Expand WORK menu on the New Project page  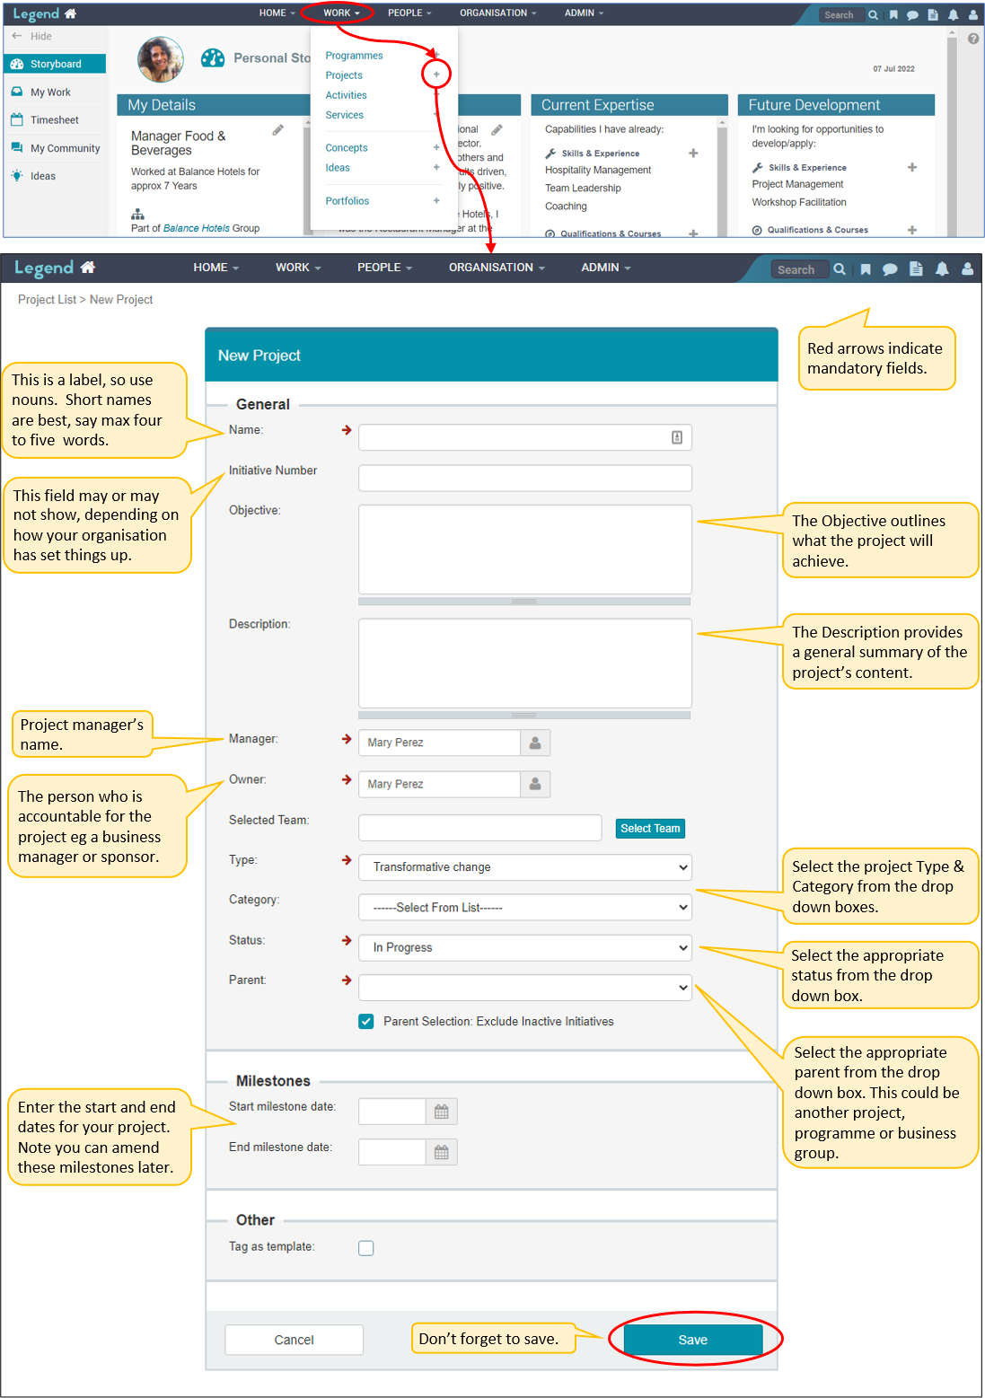point(298,268)
